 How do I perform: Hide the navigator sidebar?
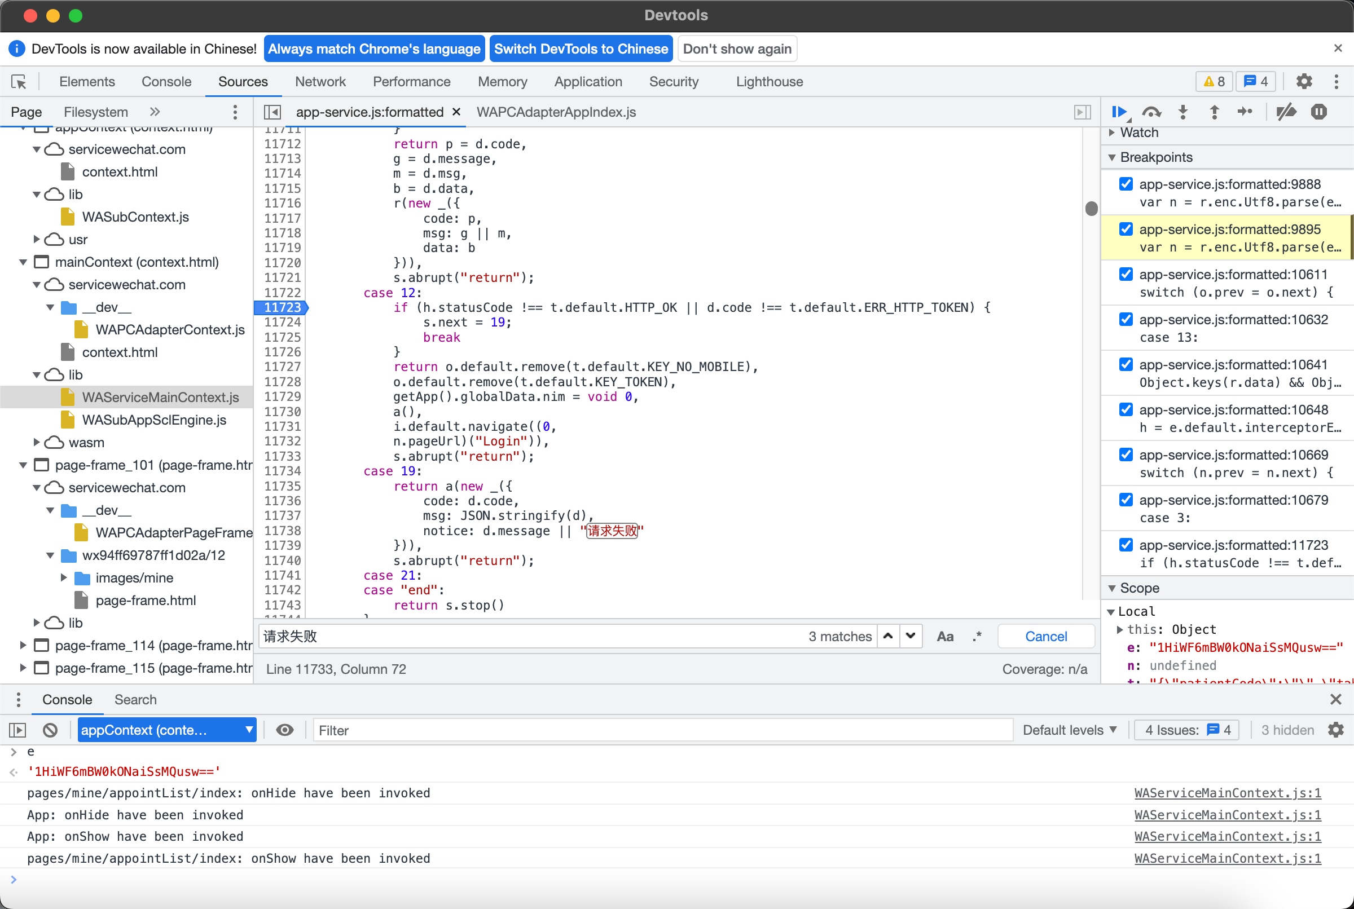[x=272, y=112]
